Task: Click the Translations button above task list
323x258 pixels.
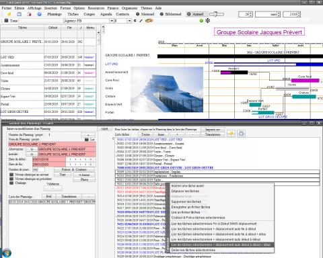Action: click(213, 134)
